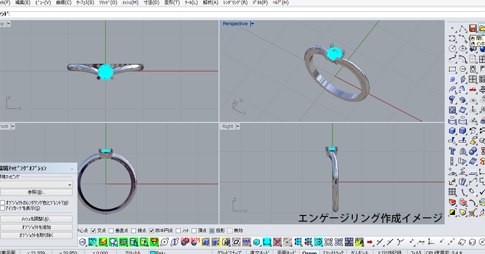Click the メッシュを調整(A)... button
This screenshot has height=254, width=485.
pyautogui.click(x=36, y=219)
